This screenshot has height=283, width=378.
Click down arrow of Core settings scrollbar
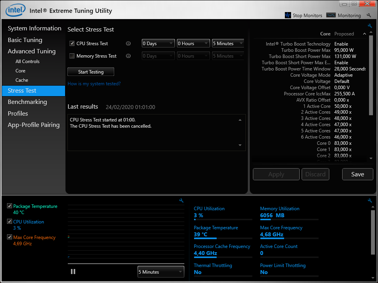[x=371, y=158]
